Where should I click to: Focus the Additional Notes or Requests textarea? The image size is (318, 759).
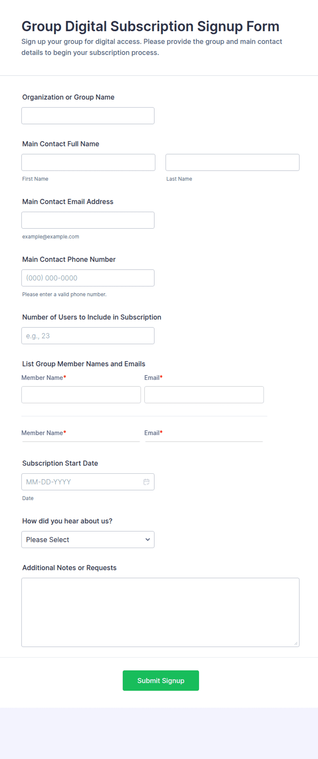[x=160, y=612]
